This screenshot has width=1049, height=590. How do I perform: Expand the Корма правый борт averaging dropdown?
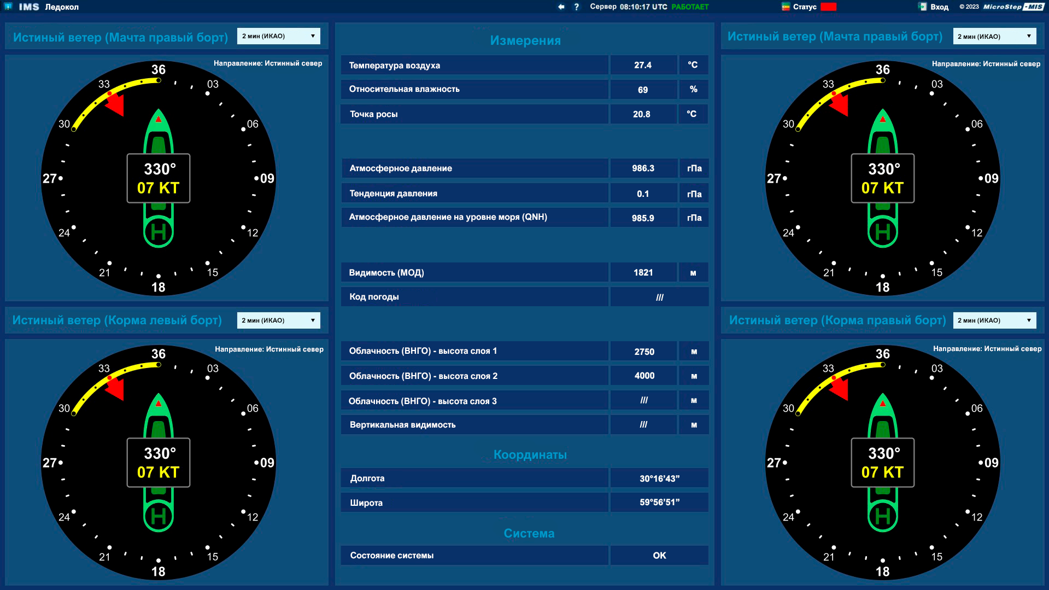click(994, 320)
